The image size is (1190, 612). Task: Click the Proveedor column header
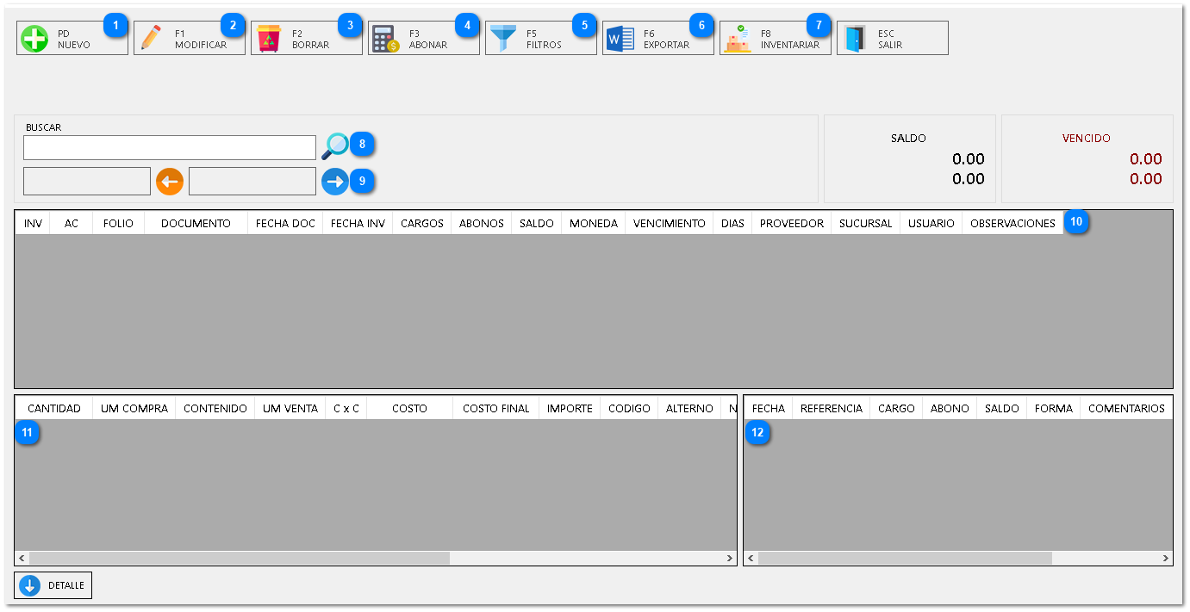pos(791,224)
